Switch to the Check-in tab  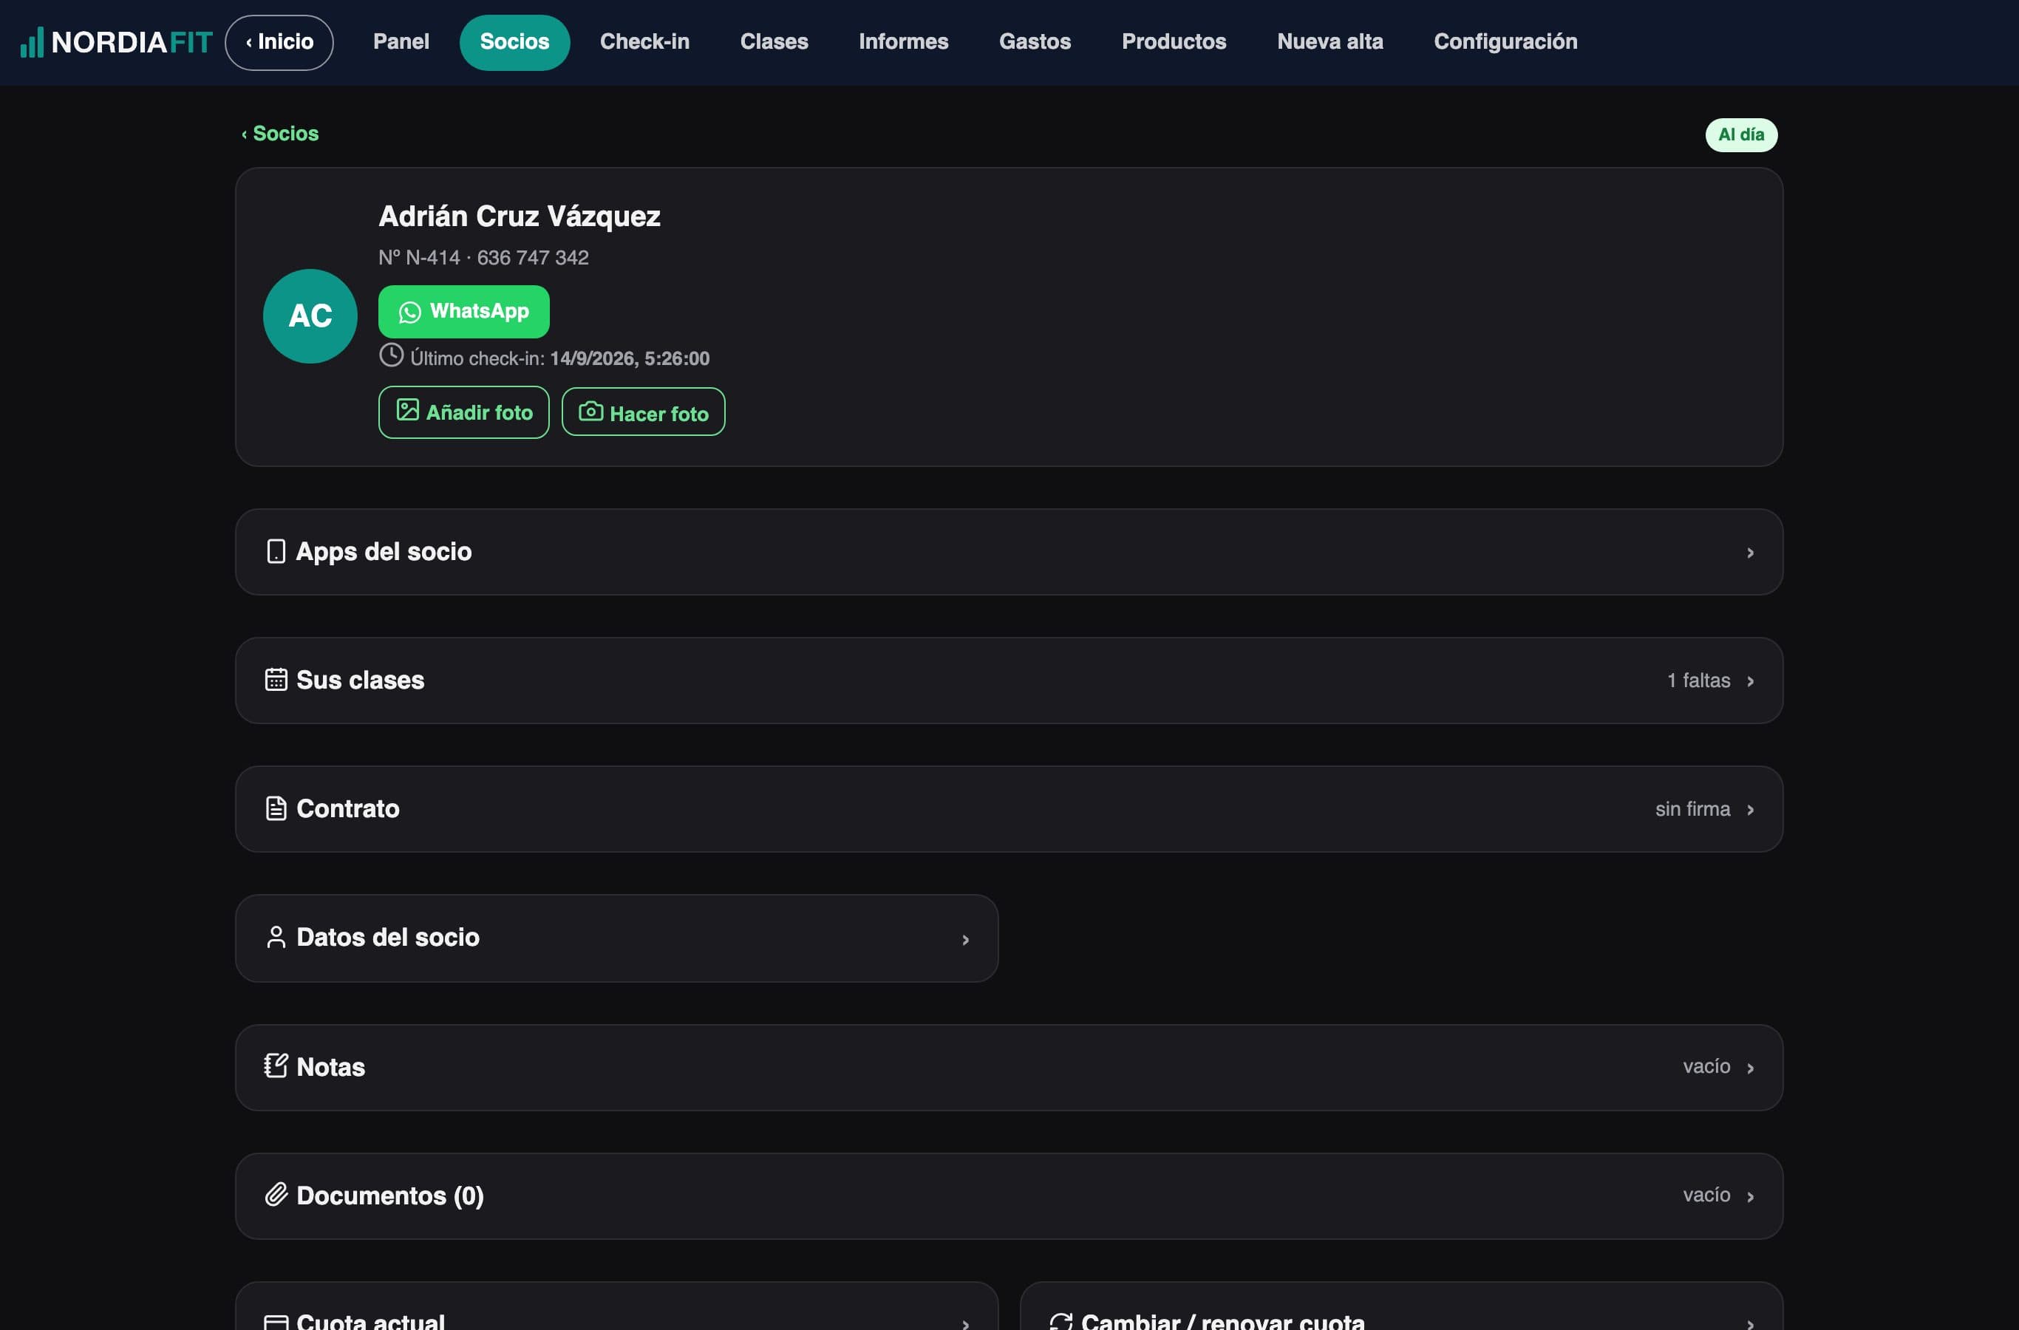click(644, 41)
